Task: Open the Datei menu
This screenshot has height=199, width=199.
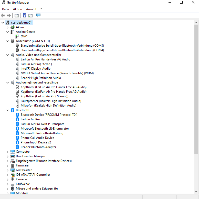Action: coord(5,9)
